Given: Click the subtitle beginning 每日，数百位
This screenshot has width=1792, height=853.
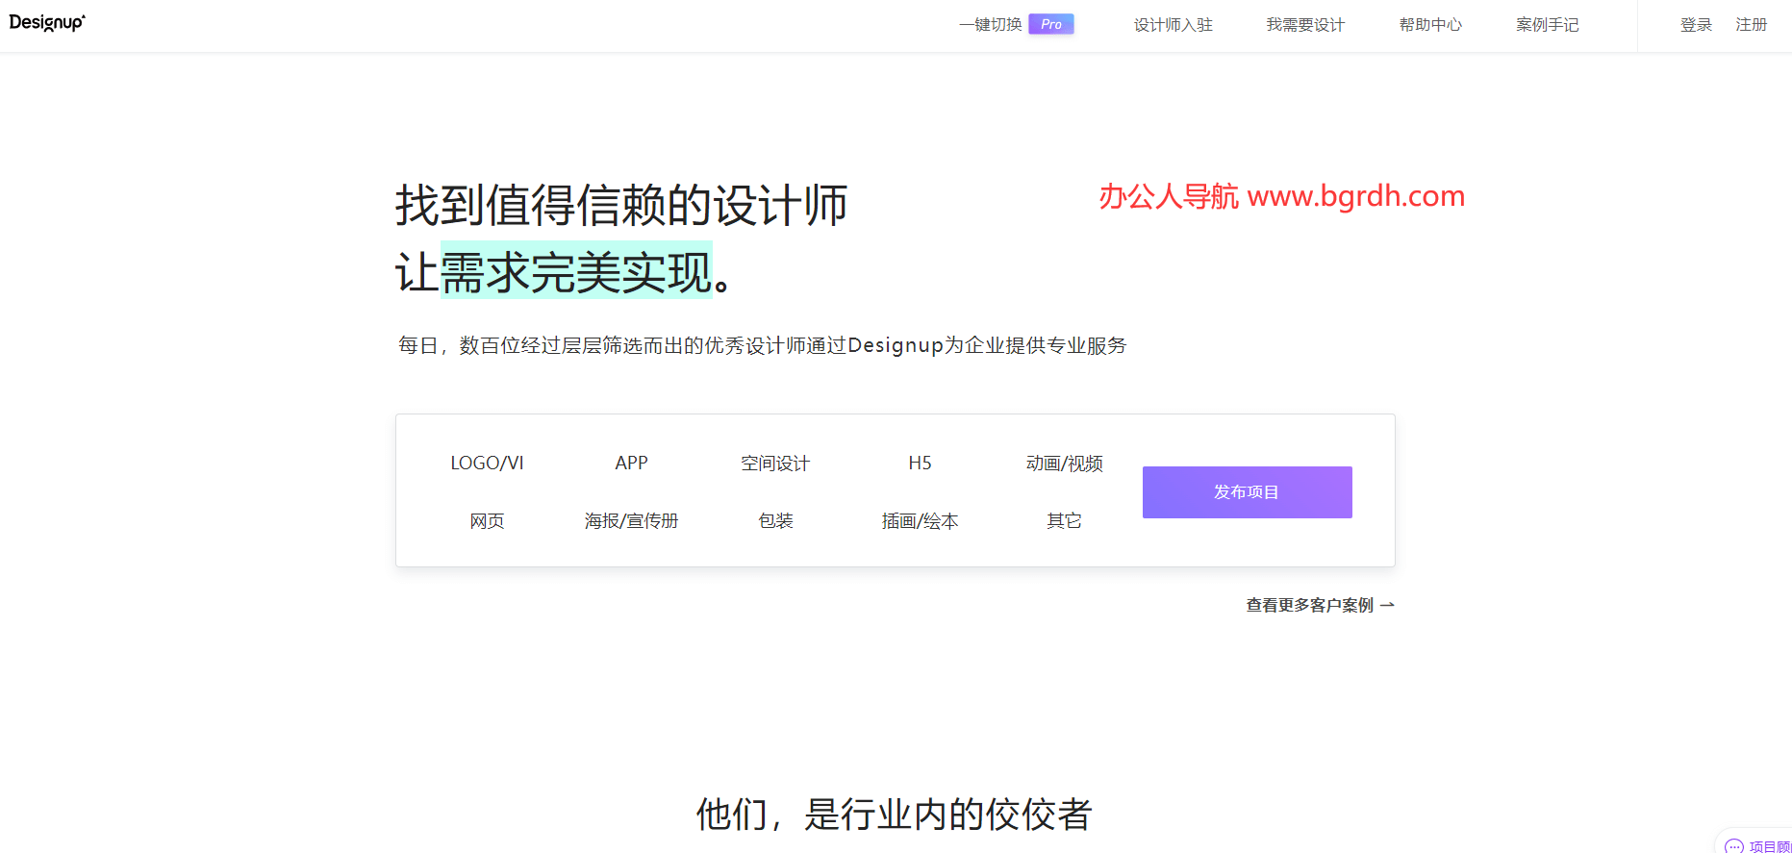Looking at the screenshot, I should click(762, 345).
